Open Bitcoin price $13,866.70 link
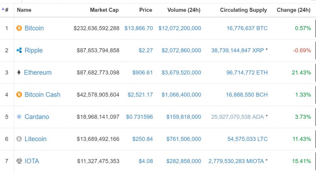 139,28
